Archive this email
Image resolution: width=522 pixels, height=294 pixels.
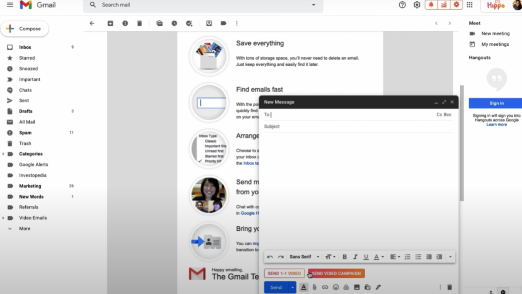tap(111, 23)
